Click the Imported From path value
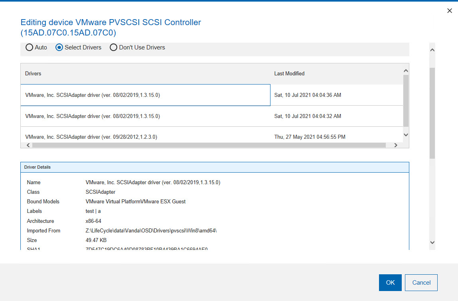The image size is (458, 301). [x=151, y=231]
